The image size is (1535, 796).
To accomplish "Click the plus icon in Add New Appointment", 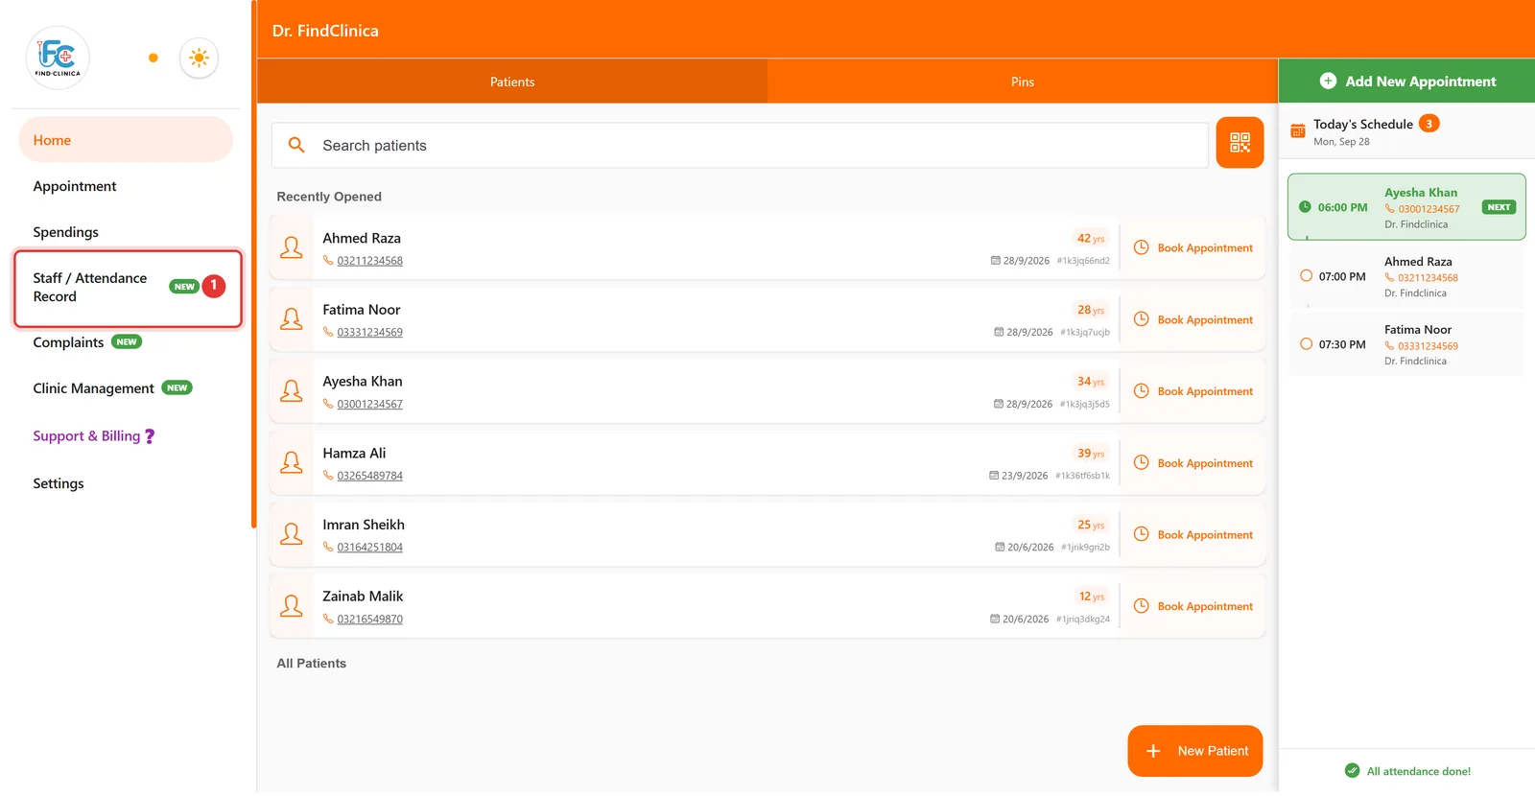I will point(1328,82).
